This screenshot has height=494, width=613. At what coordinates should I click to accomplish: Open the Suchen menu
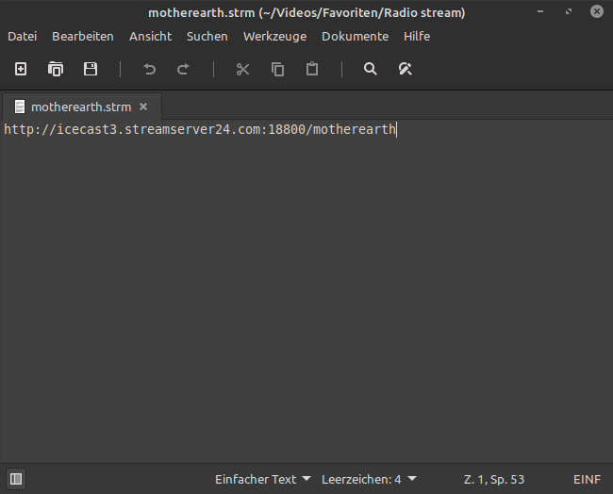pyautogui.click(x=207, y=37)
